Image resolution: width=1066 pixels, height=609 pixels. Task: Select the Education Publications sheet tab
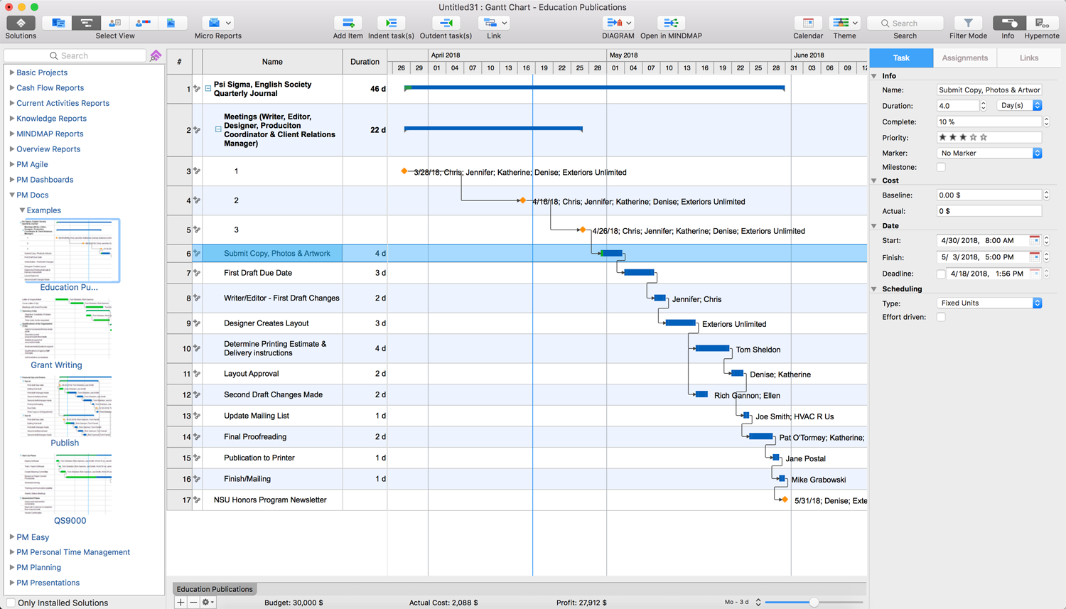click(215, 589)
